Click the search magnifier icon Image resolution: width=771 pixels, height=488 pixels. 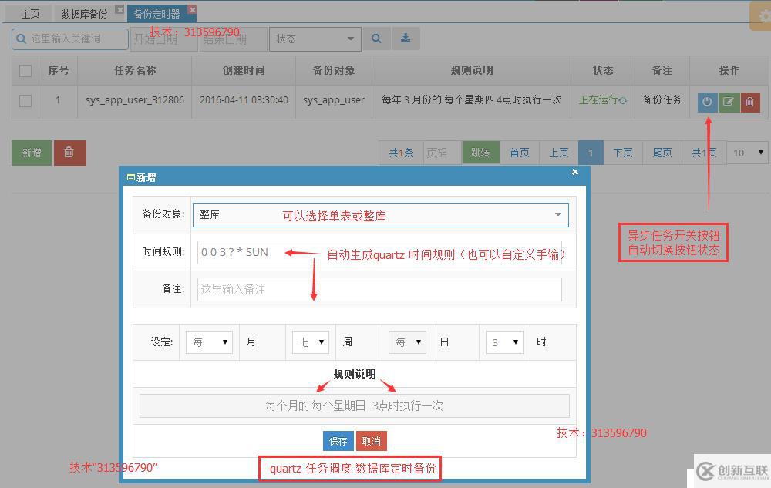tap(377, 39)
